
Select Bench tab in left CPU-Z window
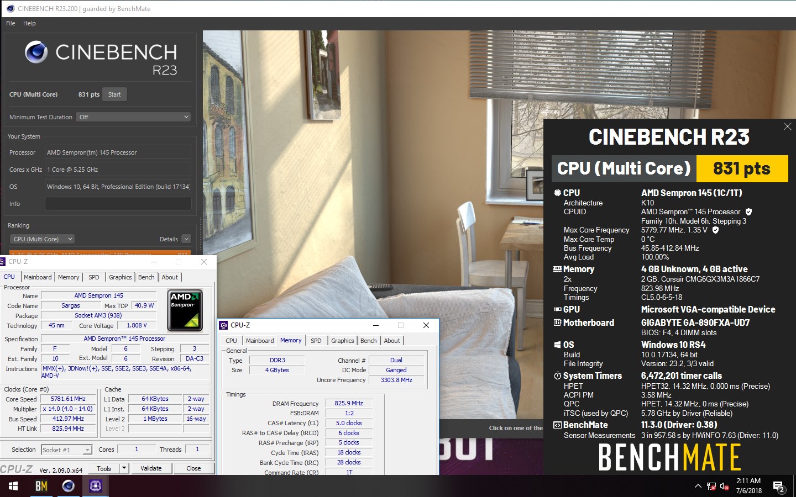pos(146,277)
